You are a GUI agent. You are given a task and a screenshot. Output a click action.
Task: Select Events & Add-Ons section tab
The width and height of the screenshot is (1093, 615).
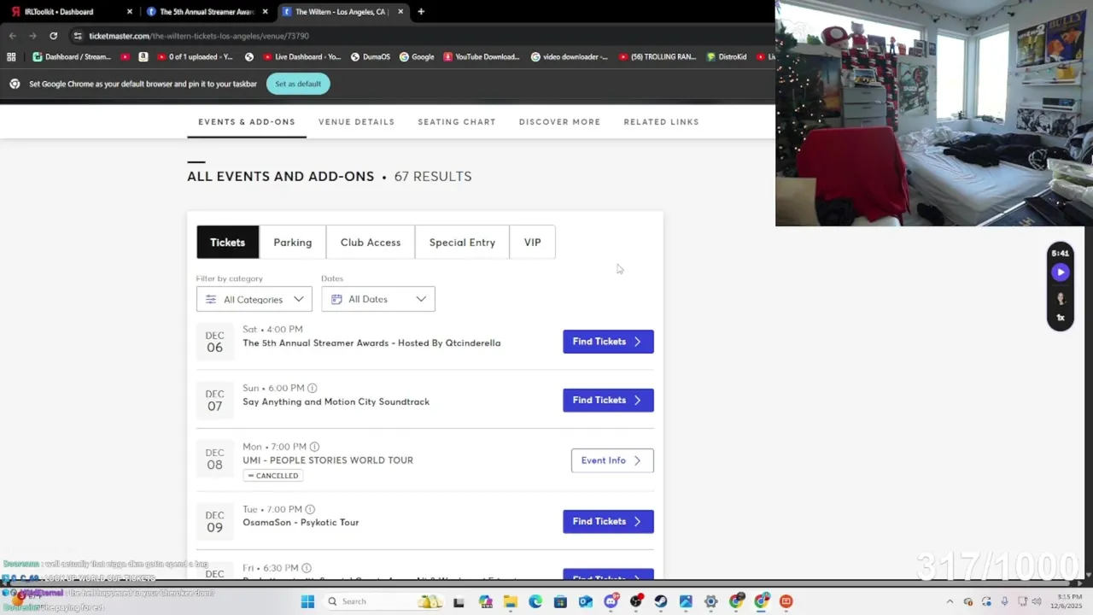(x=247, y=122)
